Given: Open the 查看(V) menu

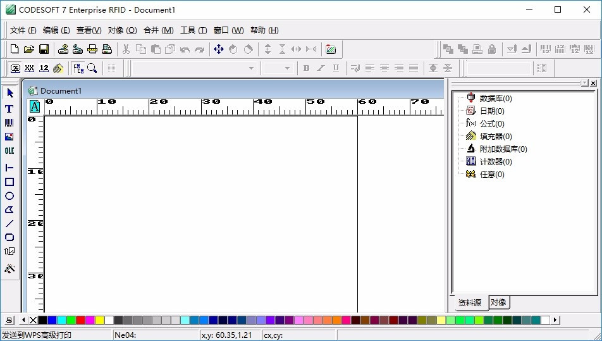Looking at the screenshot, I should (89, 30).
